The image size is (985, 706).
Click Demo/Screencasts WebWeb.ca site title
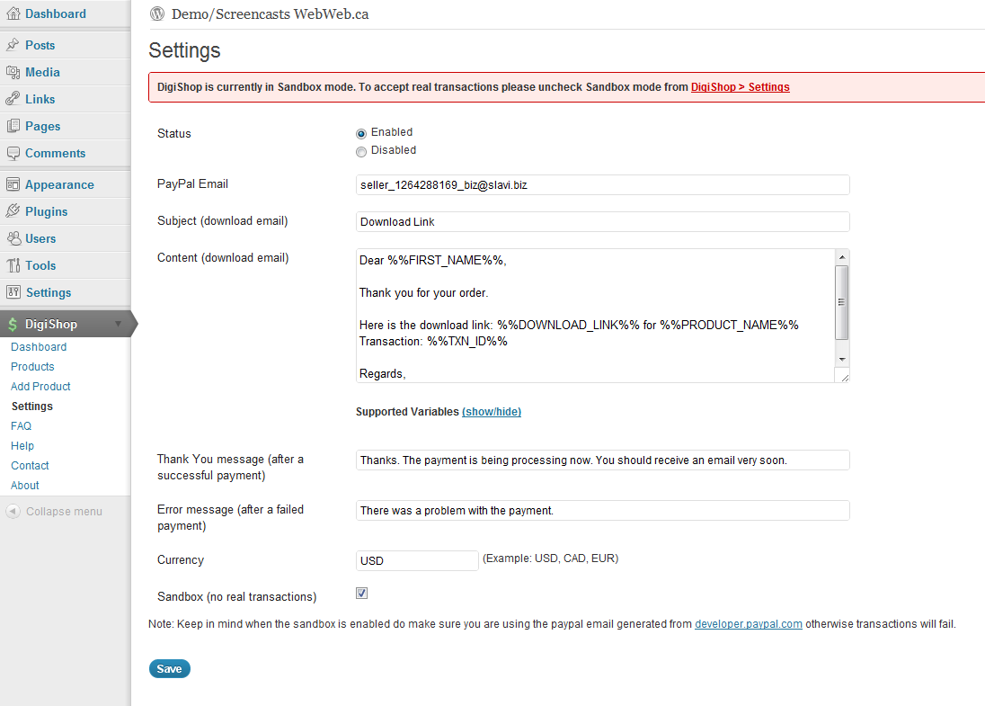pyautogui.click(x=271, y=14)
